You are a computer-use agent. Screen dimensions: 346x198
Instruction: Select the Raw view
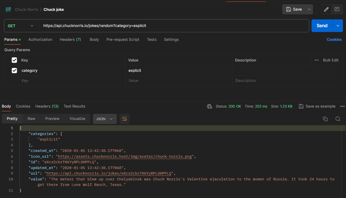(x=31, y=119)
